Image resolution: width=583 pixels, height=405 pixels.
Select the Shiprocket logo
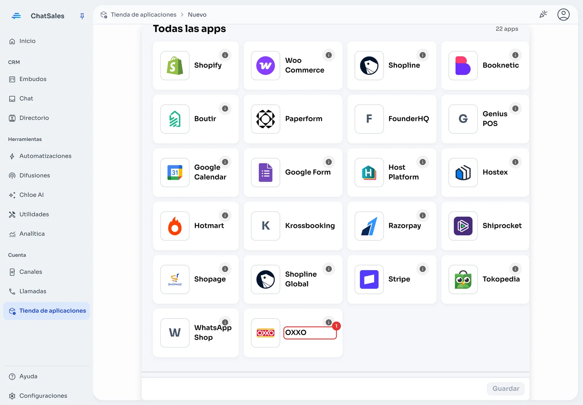(463, 226)
